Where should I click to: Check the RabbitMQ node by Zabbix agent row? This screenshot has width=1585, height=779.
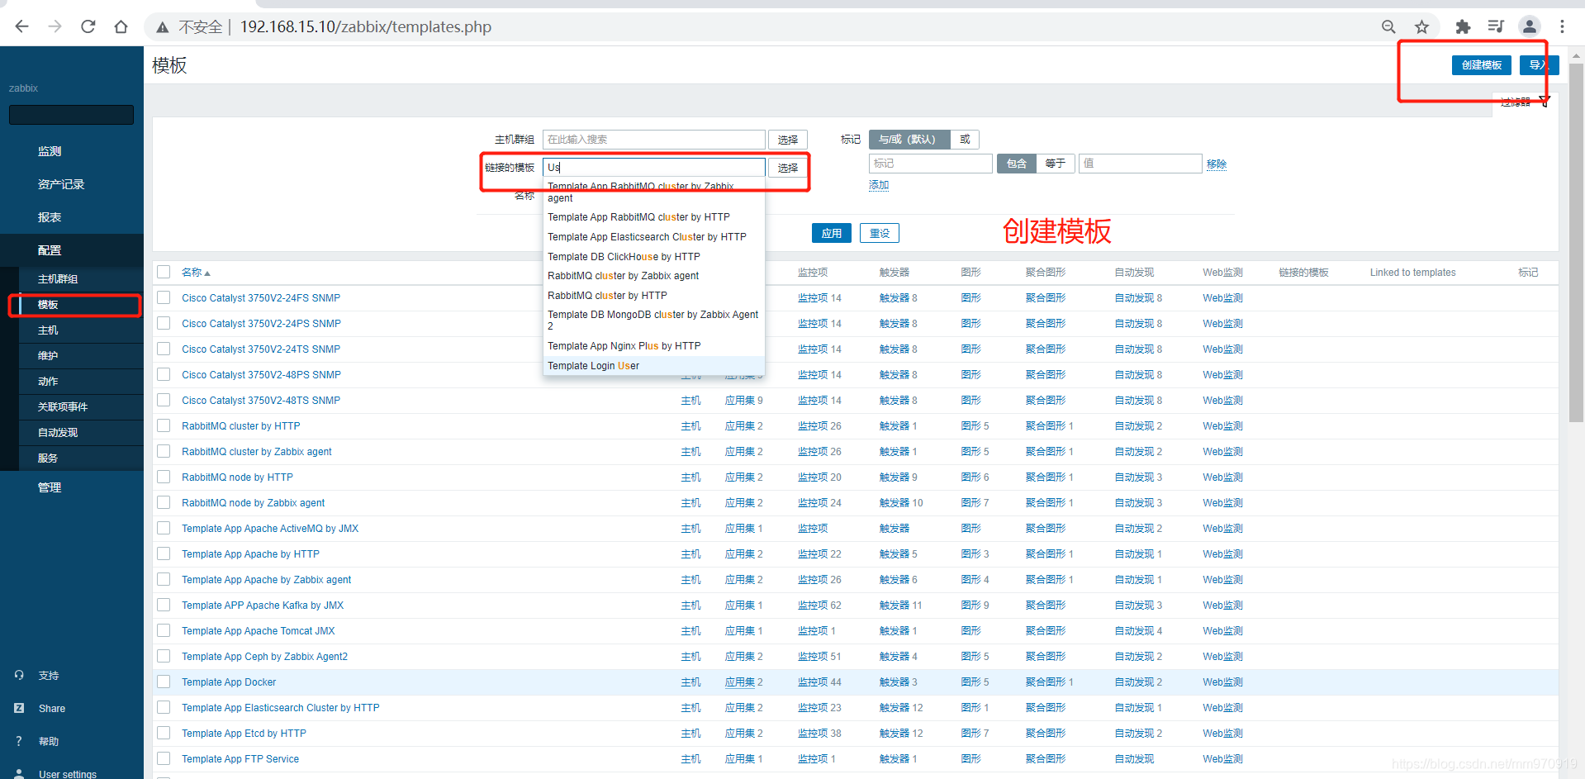pyautogui.click(x=164, y=502)
